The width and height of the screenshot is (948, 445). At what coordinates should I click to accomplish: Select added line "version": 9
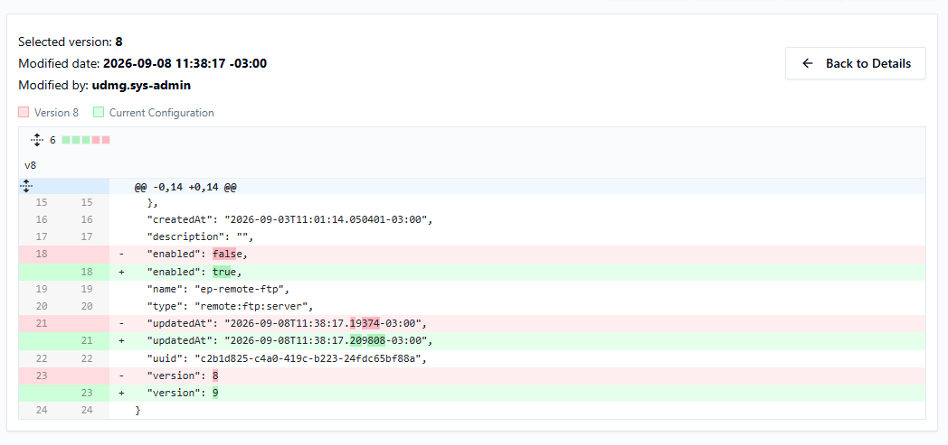click(472, 394)
